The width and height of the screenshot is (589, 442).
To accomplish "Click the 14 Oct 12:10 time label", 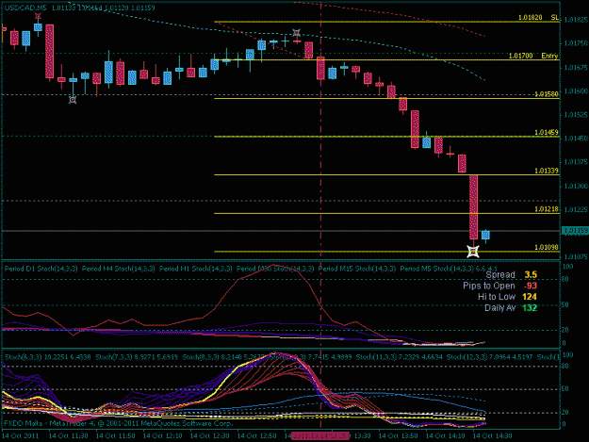I will 163,435.
